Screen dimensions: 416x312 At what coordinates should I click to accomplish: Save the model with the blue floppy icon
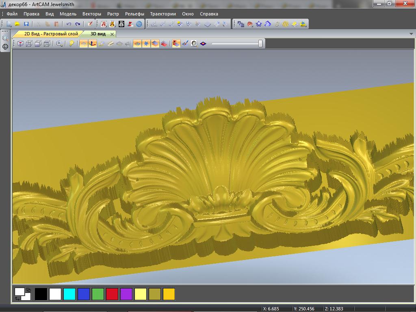[x=26, y=24]
